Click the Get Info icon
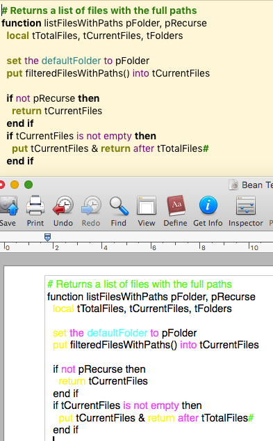Image resolution: width=273 pixels, height=441 pixels. 208,206
